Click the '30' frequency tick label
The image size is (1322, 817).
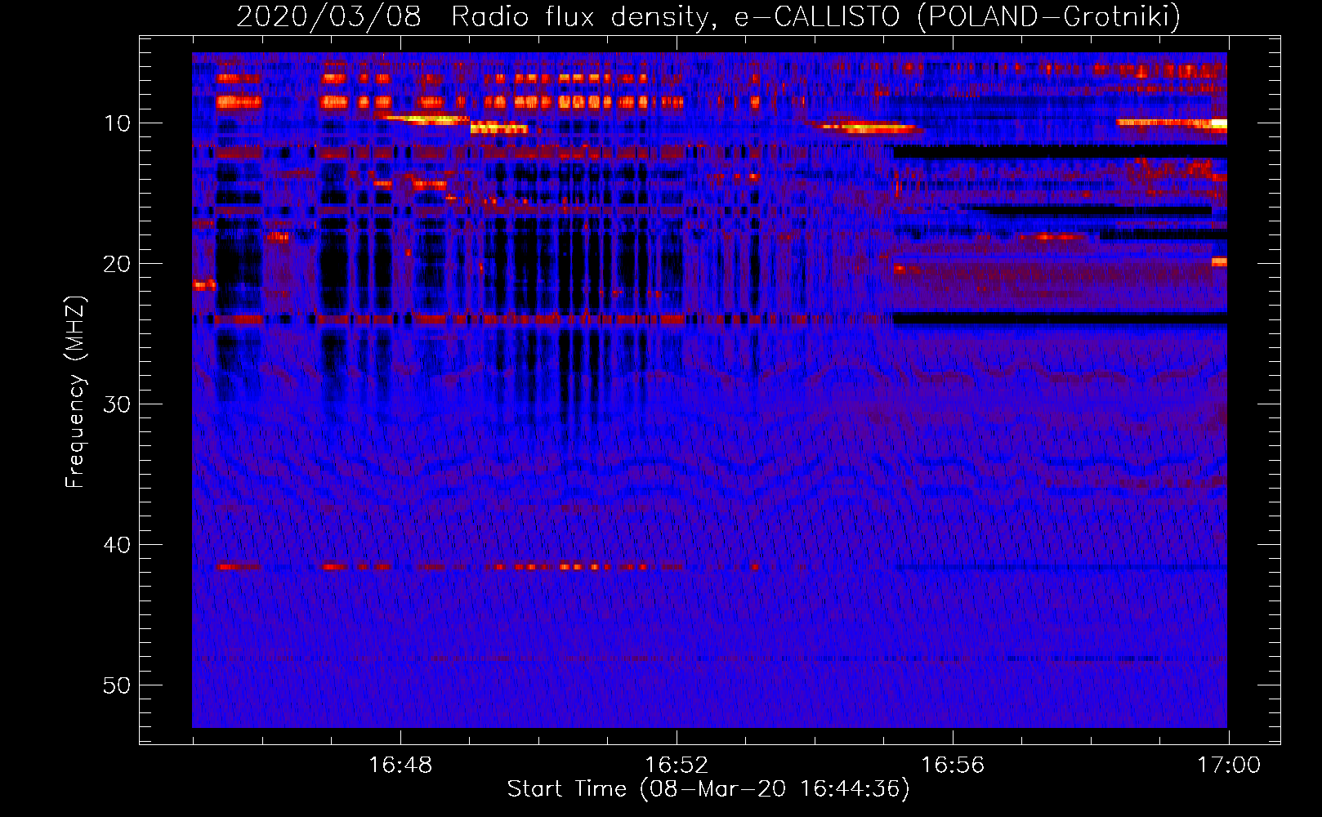(118, 404)
